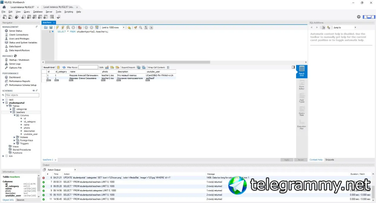376x203 pixels.
Task: Switch to the Snippets tab
Action: tap(330, 160)
